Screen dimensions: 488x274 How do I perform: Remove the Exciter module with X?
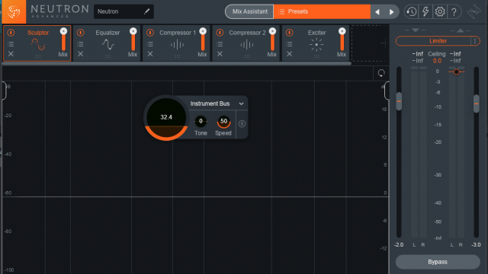[290, 54]
